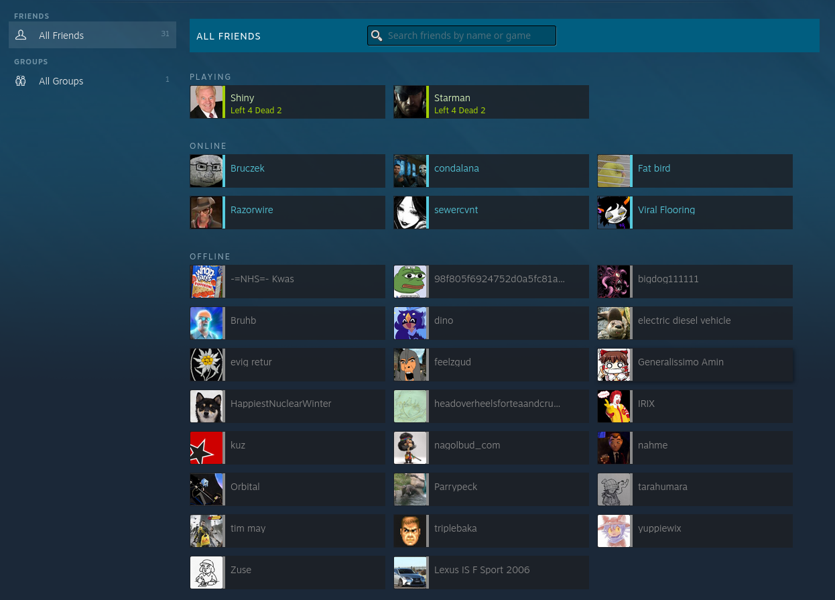The height and width of the screenshot is (600, 835).
Task: Click Viral Flooring's avatar
Action: click(614, 213)
